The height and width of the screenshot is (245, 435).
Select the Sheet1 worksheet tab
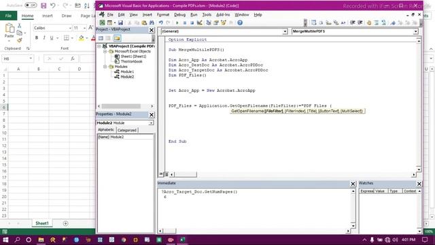42,223
